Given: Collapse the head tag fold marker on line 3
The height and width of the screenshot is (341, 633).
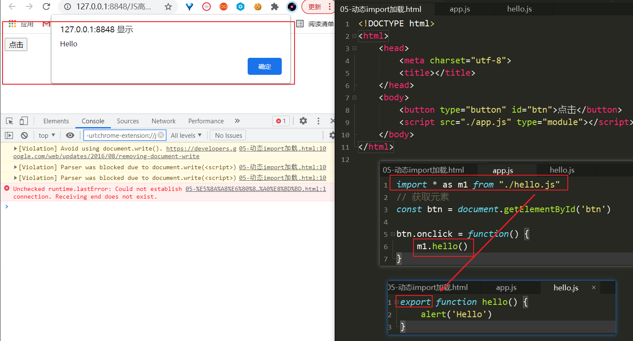Looking at the screenshot, I should point(354,48).
